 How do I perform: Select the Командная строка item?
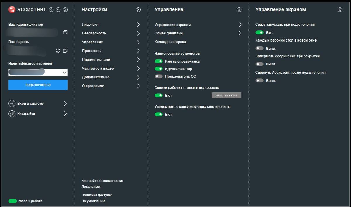click(x=170, y=42)
